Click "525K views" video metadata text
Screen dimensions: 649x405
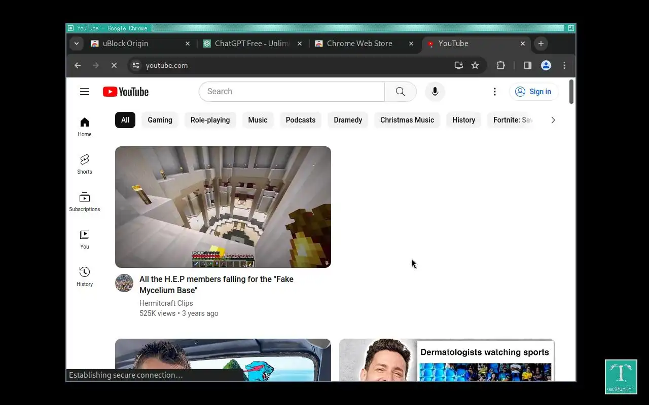(x=157, y=313)
